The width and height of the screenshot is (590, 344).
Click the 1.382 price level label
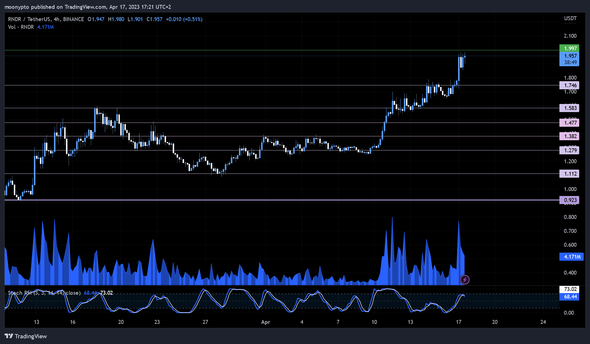(x=569, y=136)
